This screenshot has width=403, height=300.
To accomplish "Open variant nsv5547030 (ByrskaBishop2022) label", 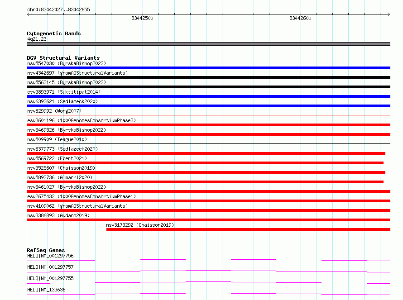I will [x=67, y=63].
